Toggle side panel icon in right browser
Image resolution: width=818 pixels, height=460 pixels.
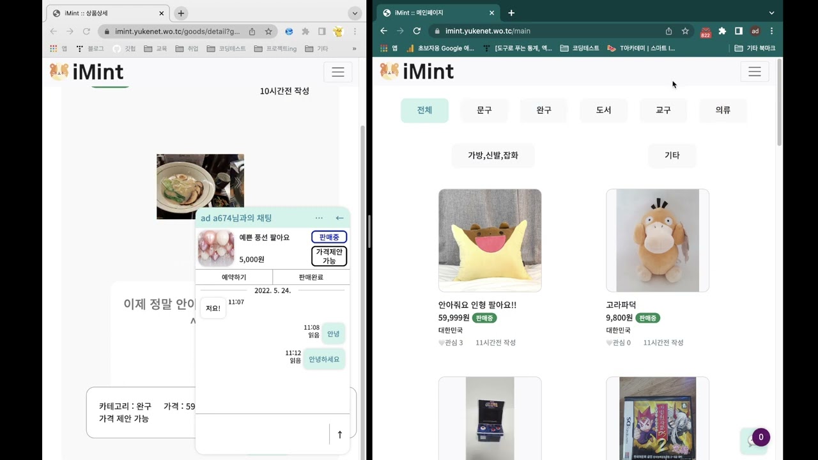pyautogui.click(x=739, y=31)
